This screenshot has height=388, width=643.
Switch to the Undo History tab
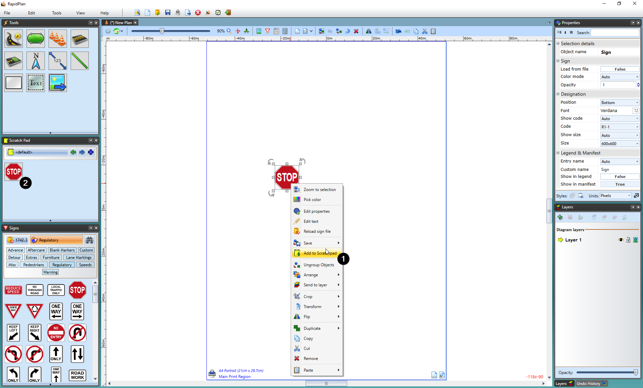click(591, 384)
